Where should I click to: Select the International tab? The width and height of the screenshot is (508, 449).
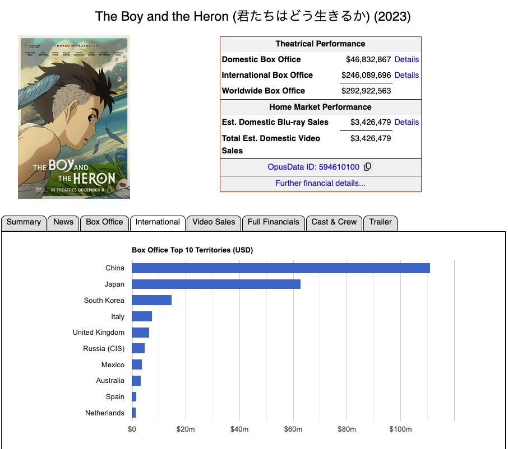(x=158, y=222)
